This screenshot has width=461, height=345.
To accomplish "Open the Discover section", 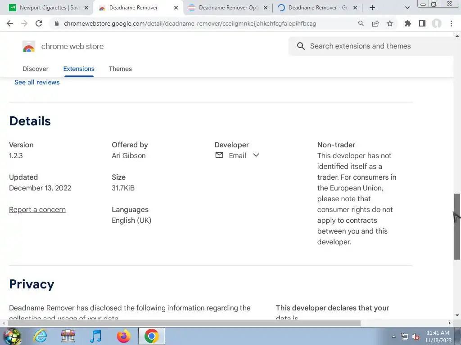I will (x=35, y=69).
